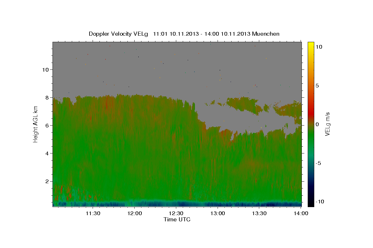Pick the yellow top of the velocity colorbar
The image size is (373, 248).
coord(311,44)
